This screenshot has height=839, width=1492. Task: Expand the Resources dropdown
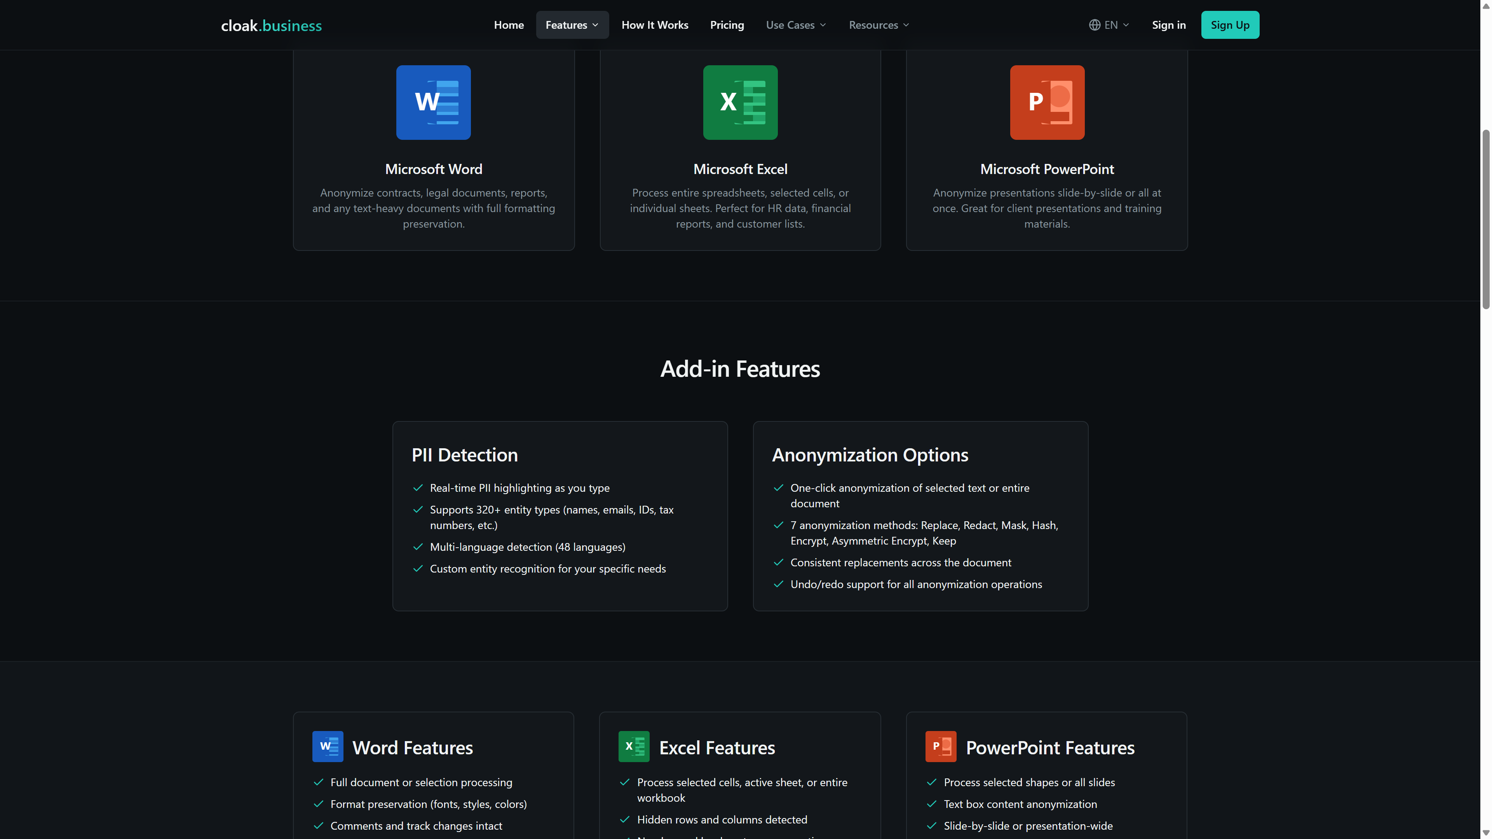(878, 25)
